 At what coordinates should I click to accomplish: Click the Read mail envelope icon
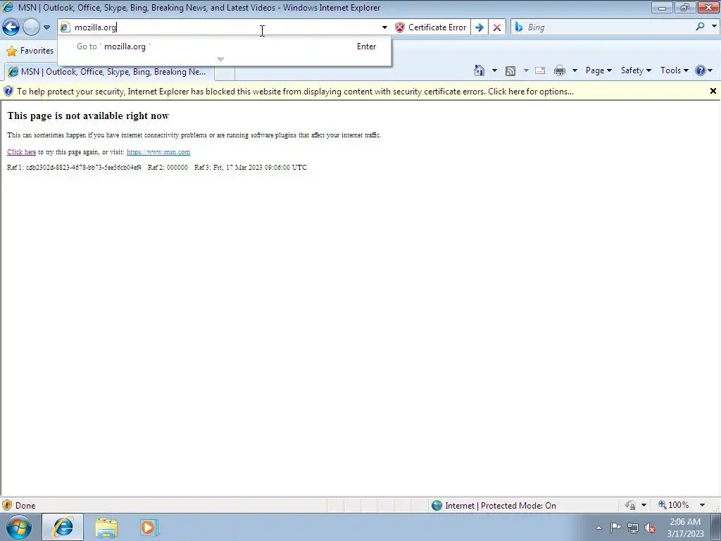tap(540, 70)
